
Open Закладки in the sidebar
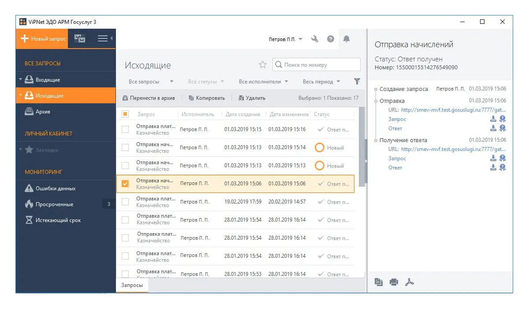[66, 150]
